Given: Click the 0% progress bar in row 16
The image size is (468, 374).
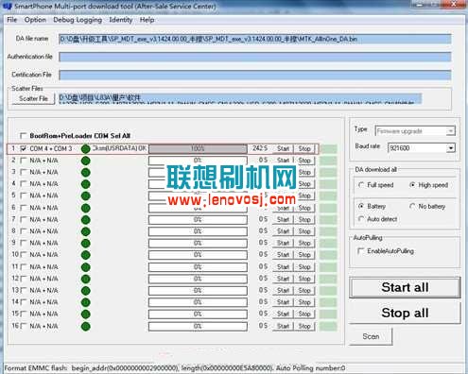Looking at the screenshot, I should pos(198,326).
